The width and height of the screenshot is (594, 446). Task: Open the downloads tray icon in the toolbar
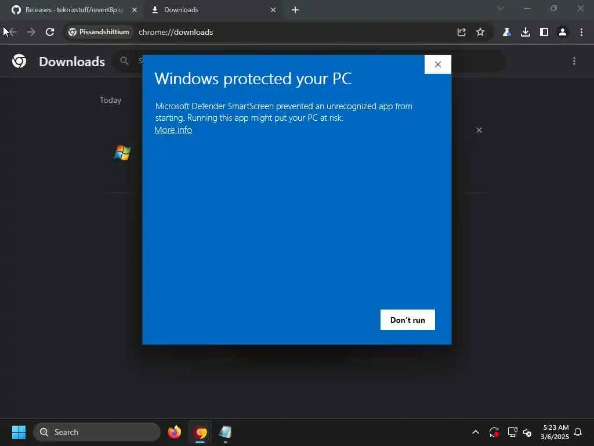pyautogui.click(x=526, y=33)
